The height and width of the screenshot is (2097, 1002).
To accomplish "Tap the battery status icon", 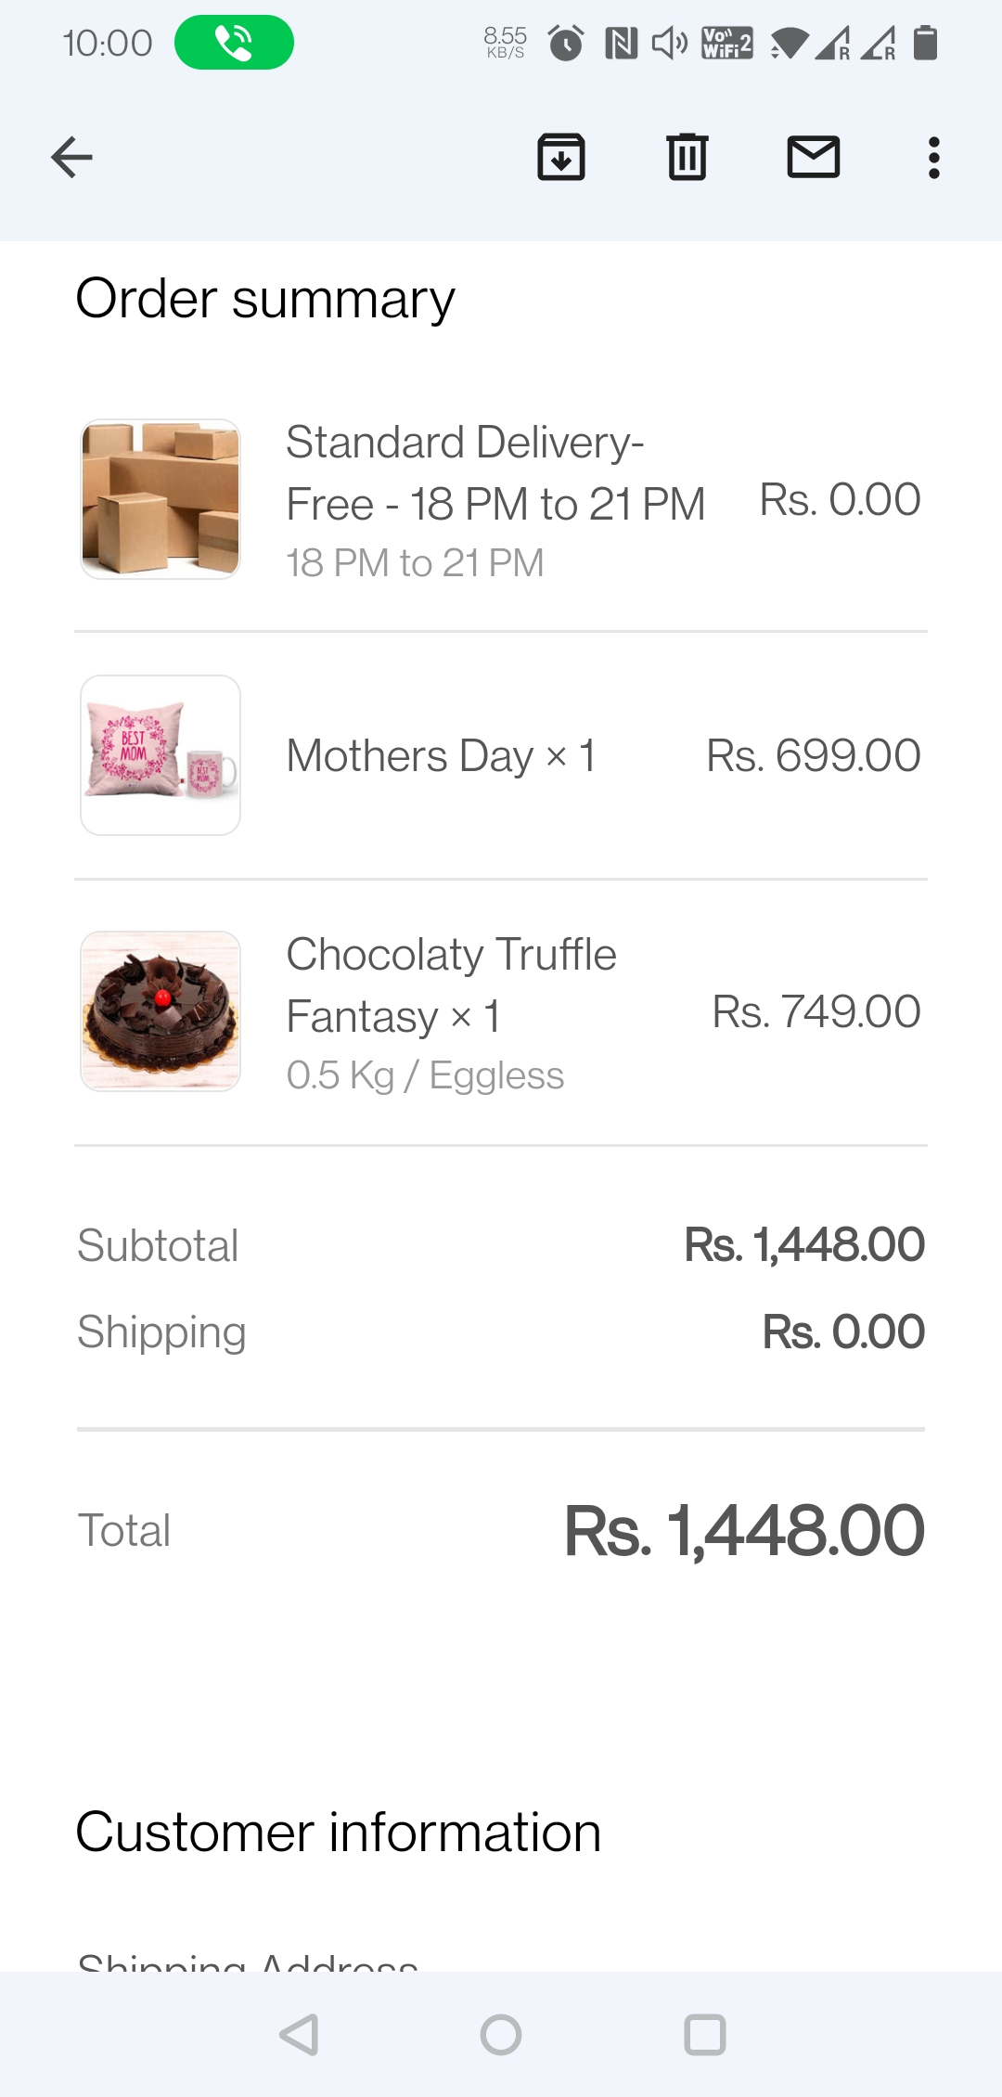I will click(925, 43).
